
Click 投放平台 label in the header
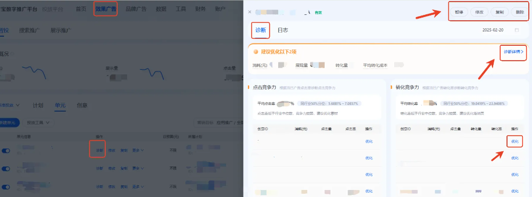pos(52,9)
